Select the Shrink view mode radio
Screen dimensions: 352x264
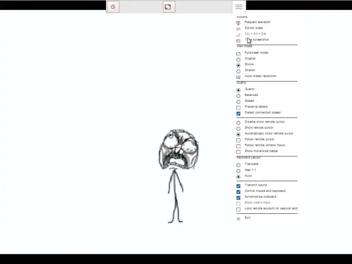tap(239, 66)
